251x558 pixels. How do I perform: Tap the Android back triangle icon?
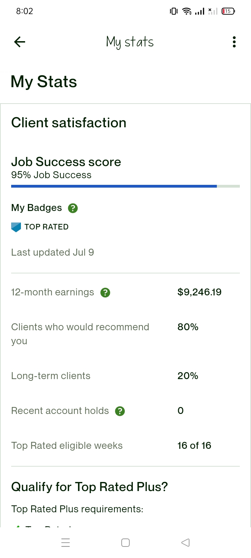[185, 543]
